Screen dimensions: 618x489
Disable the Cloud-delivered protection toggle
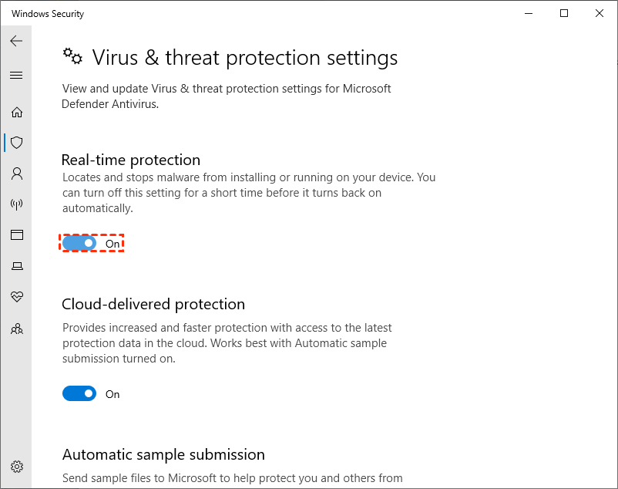[79, 394]
